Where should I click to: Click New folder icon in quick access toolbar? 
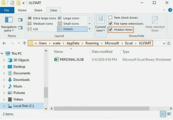click(19, 3)
